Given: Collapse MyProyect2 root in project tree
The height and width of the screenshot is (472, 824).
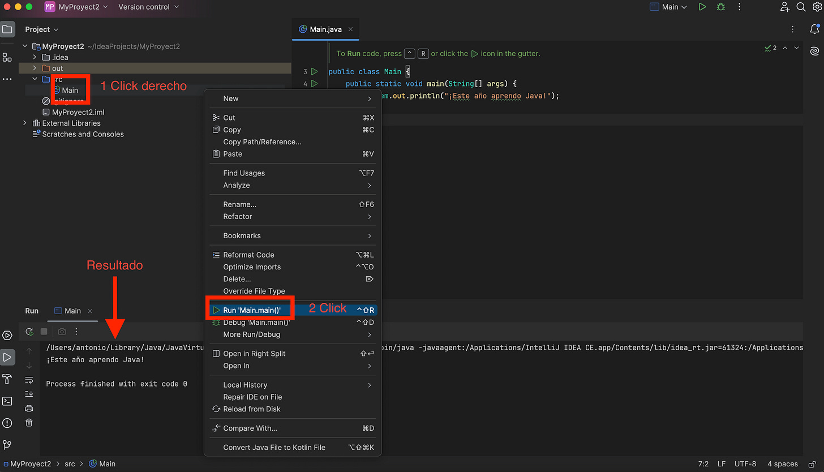Looking at the screenshot, I should click(x=24, y=46).
